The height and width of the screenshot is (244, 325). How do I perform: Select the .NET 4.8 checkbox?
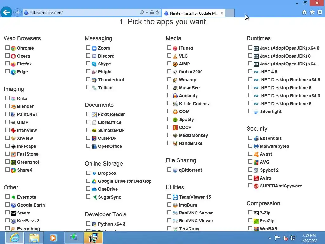coord(250,71)
